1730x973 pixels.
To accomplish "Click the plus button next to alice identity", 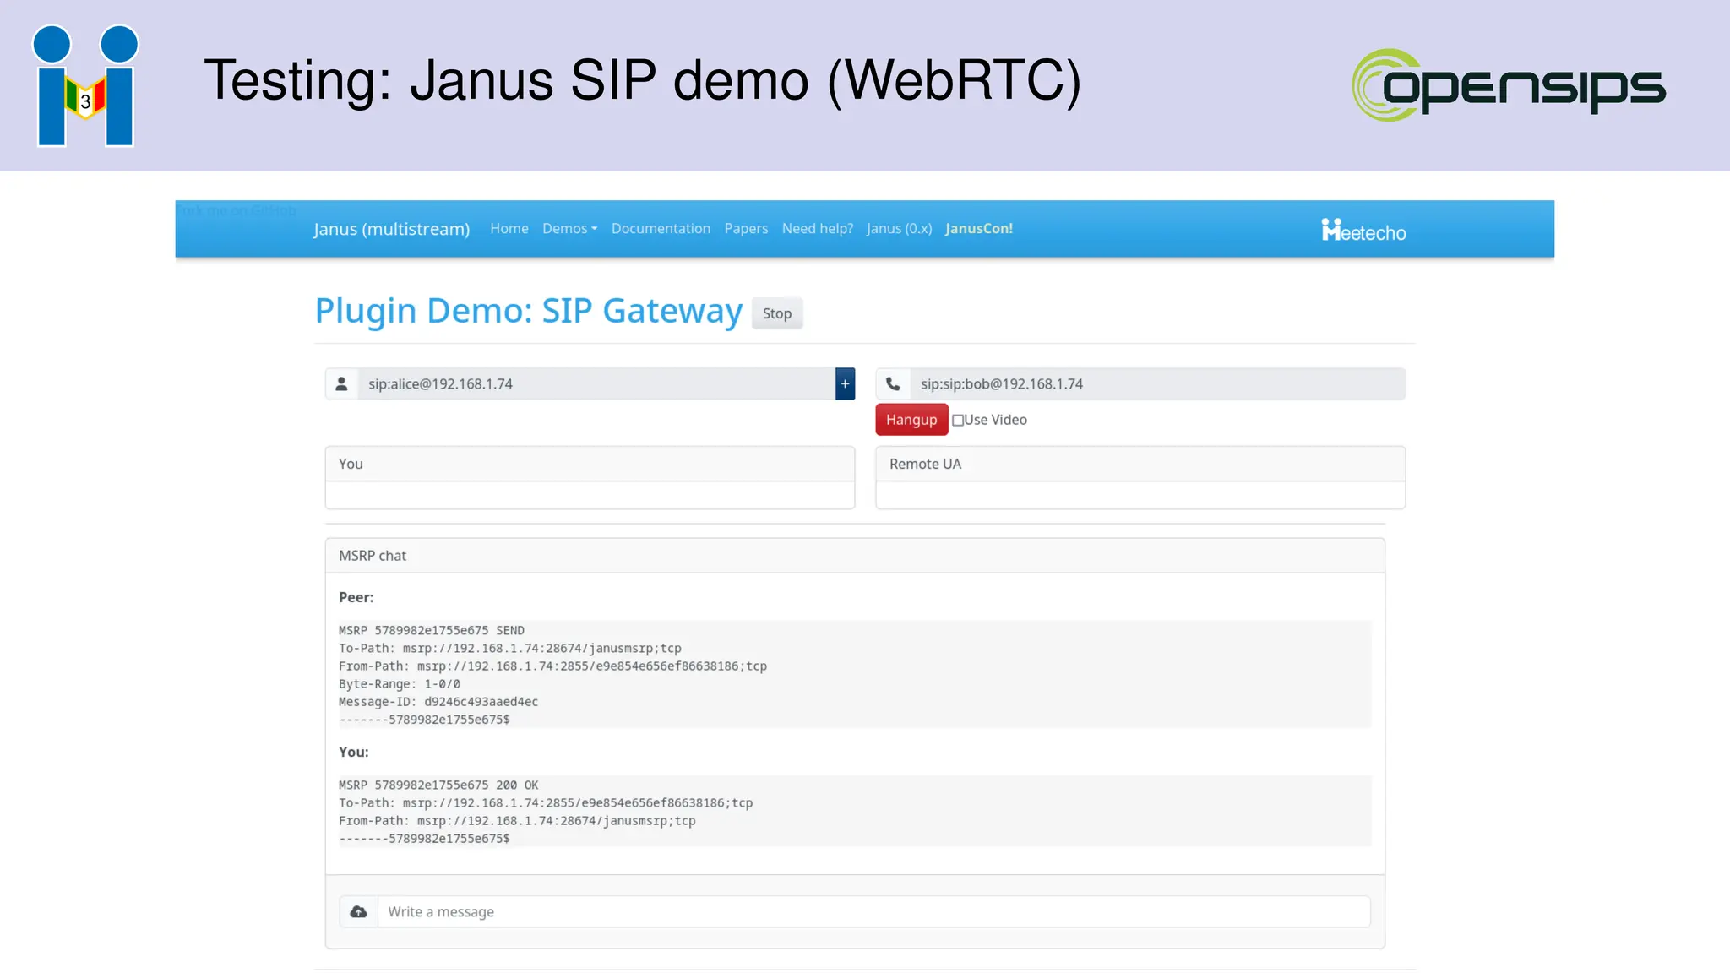I will coord(845,383).
